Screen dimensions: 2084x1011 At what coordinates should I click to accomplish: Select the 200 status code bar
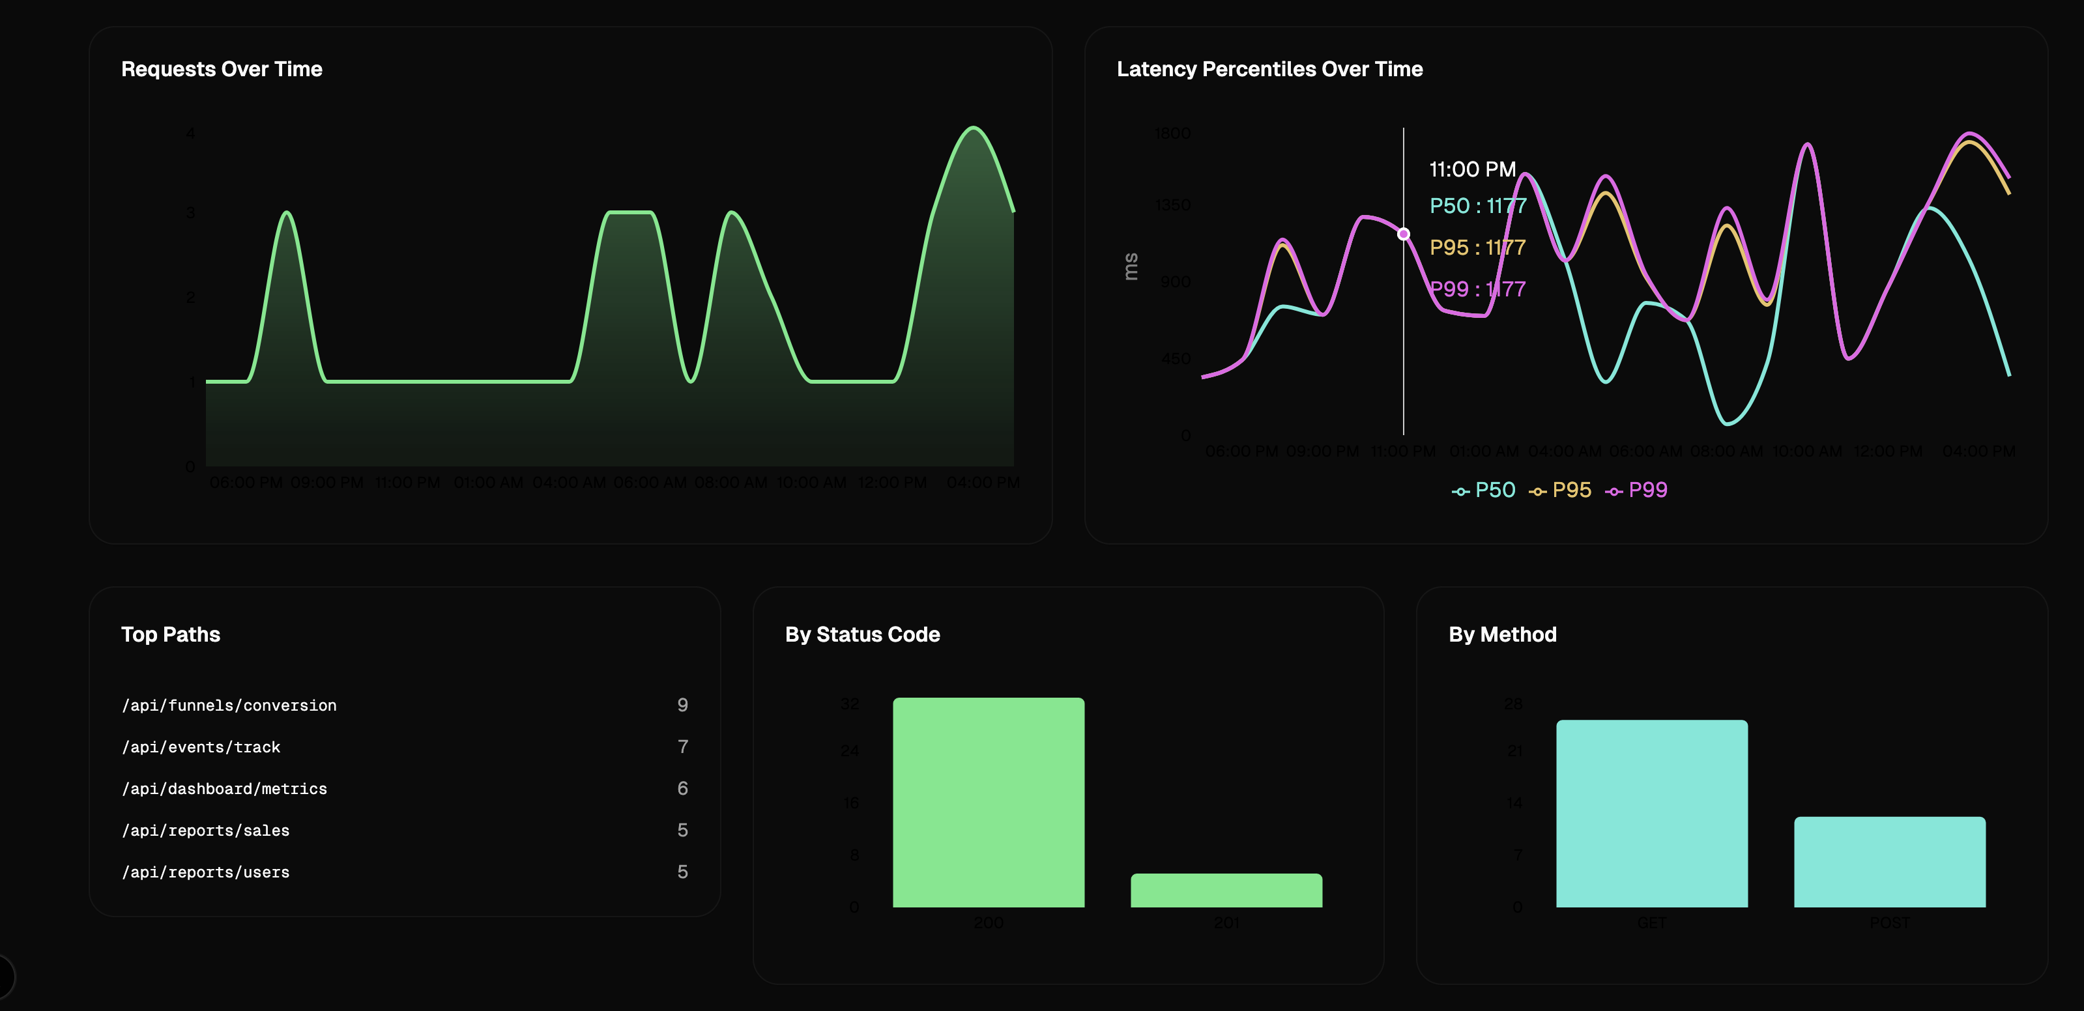point(988,801)
